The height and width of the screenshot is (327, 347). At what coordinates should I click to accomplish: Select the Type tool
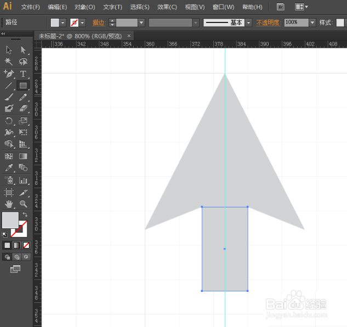tap(23, 74)
